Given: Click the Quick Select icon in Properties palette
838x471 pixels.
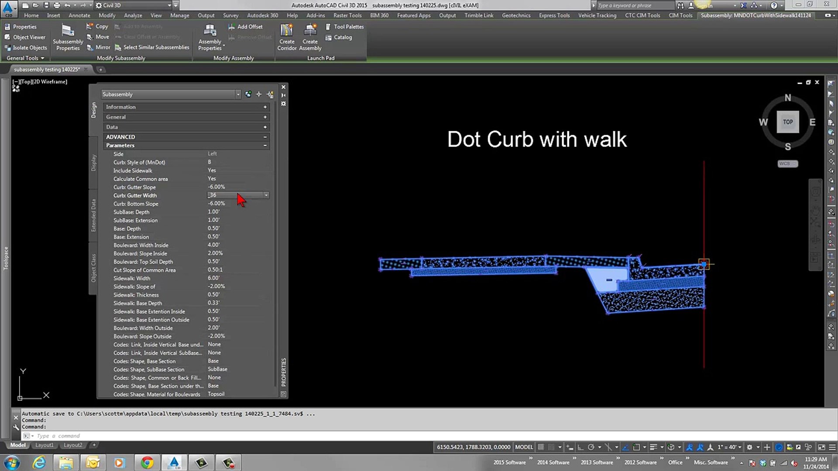Looking at the screenshot, I should (x=270, y=94).
